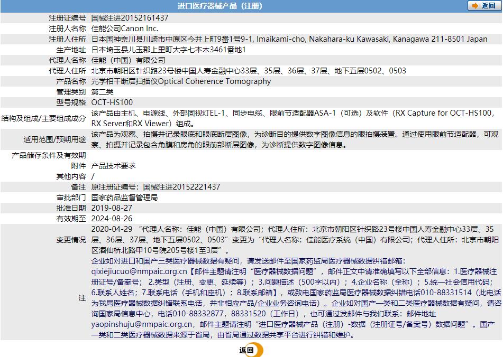
Task: Click the 注册人名称 label
Action: coord(67,29)
